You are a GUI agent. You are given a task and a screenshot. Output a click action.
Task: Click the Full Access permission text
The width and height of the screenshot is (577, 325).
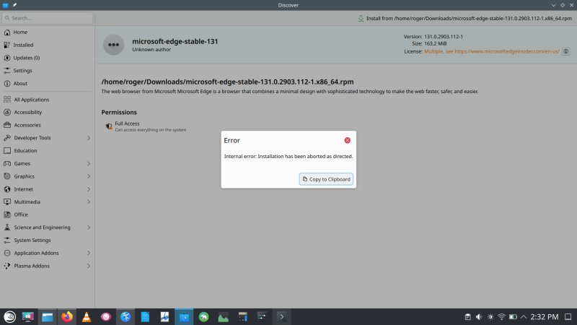pos(128,123)
